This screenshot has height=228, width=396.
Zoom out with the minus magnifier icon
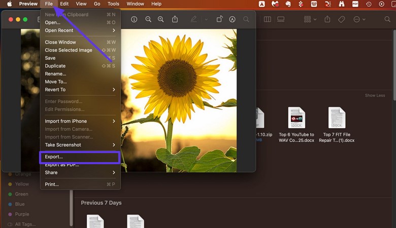[148, 19]
